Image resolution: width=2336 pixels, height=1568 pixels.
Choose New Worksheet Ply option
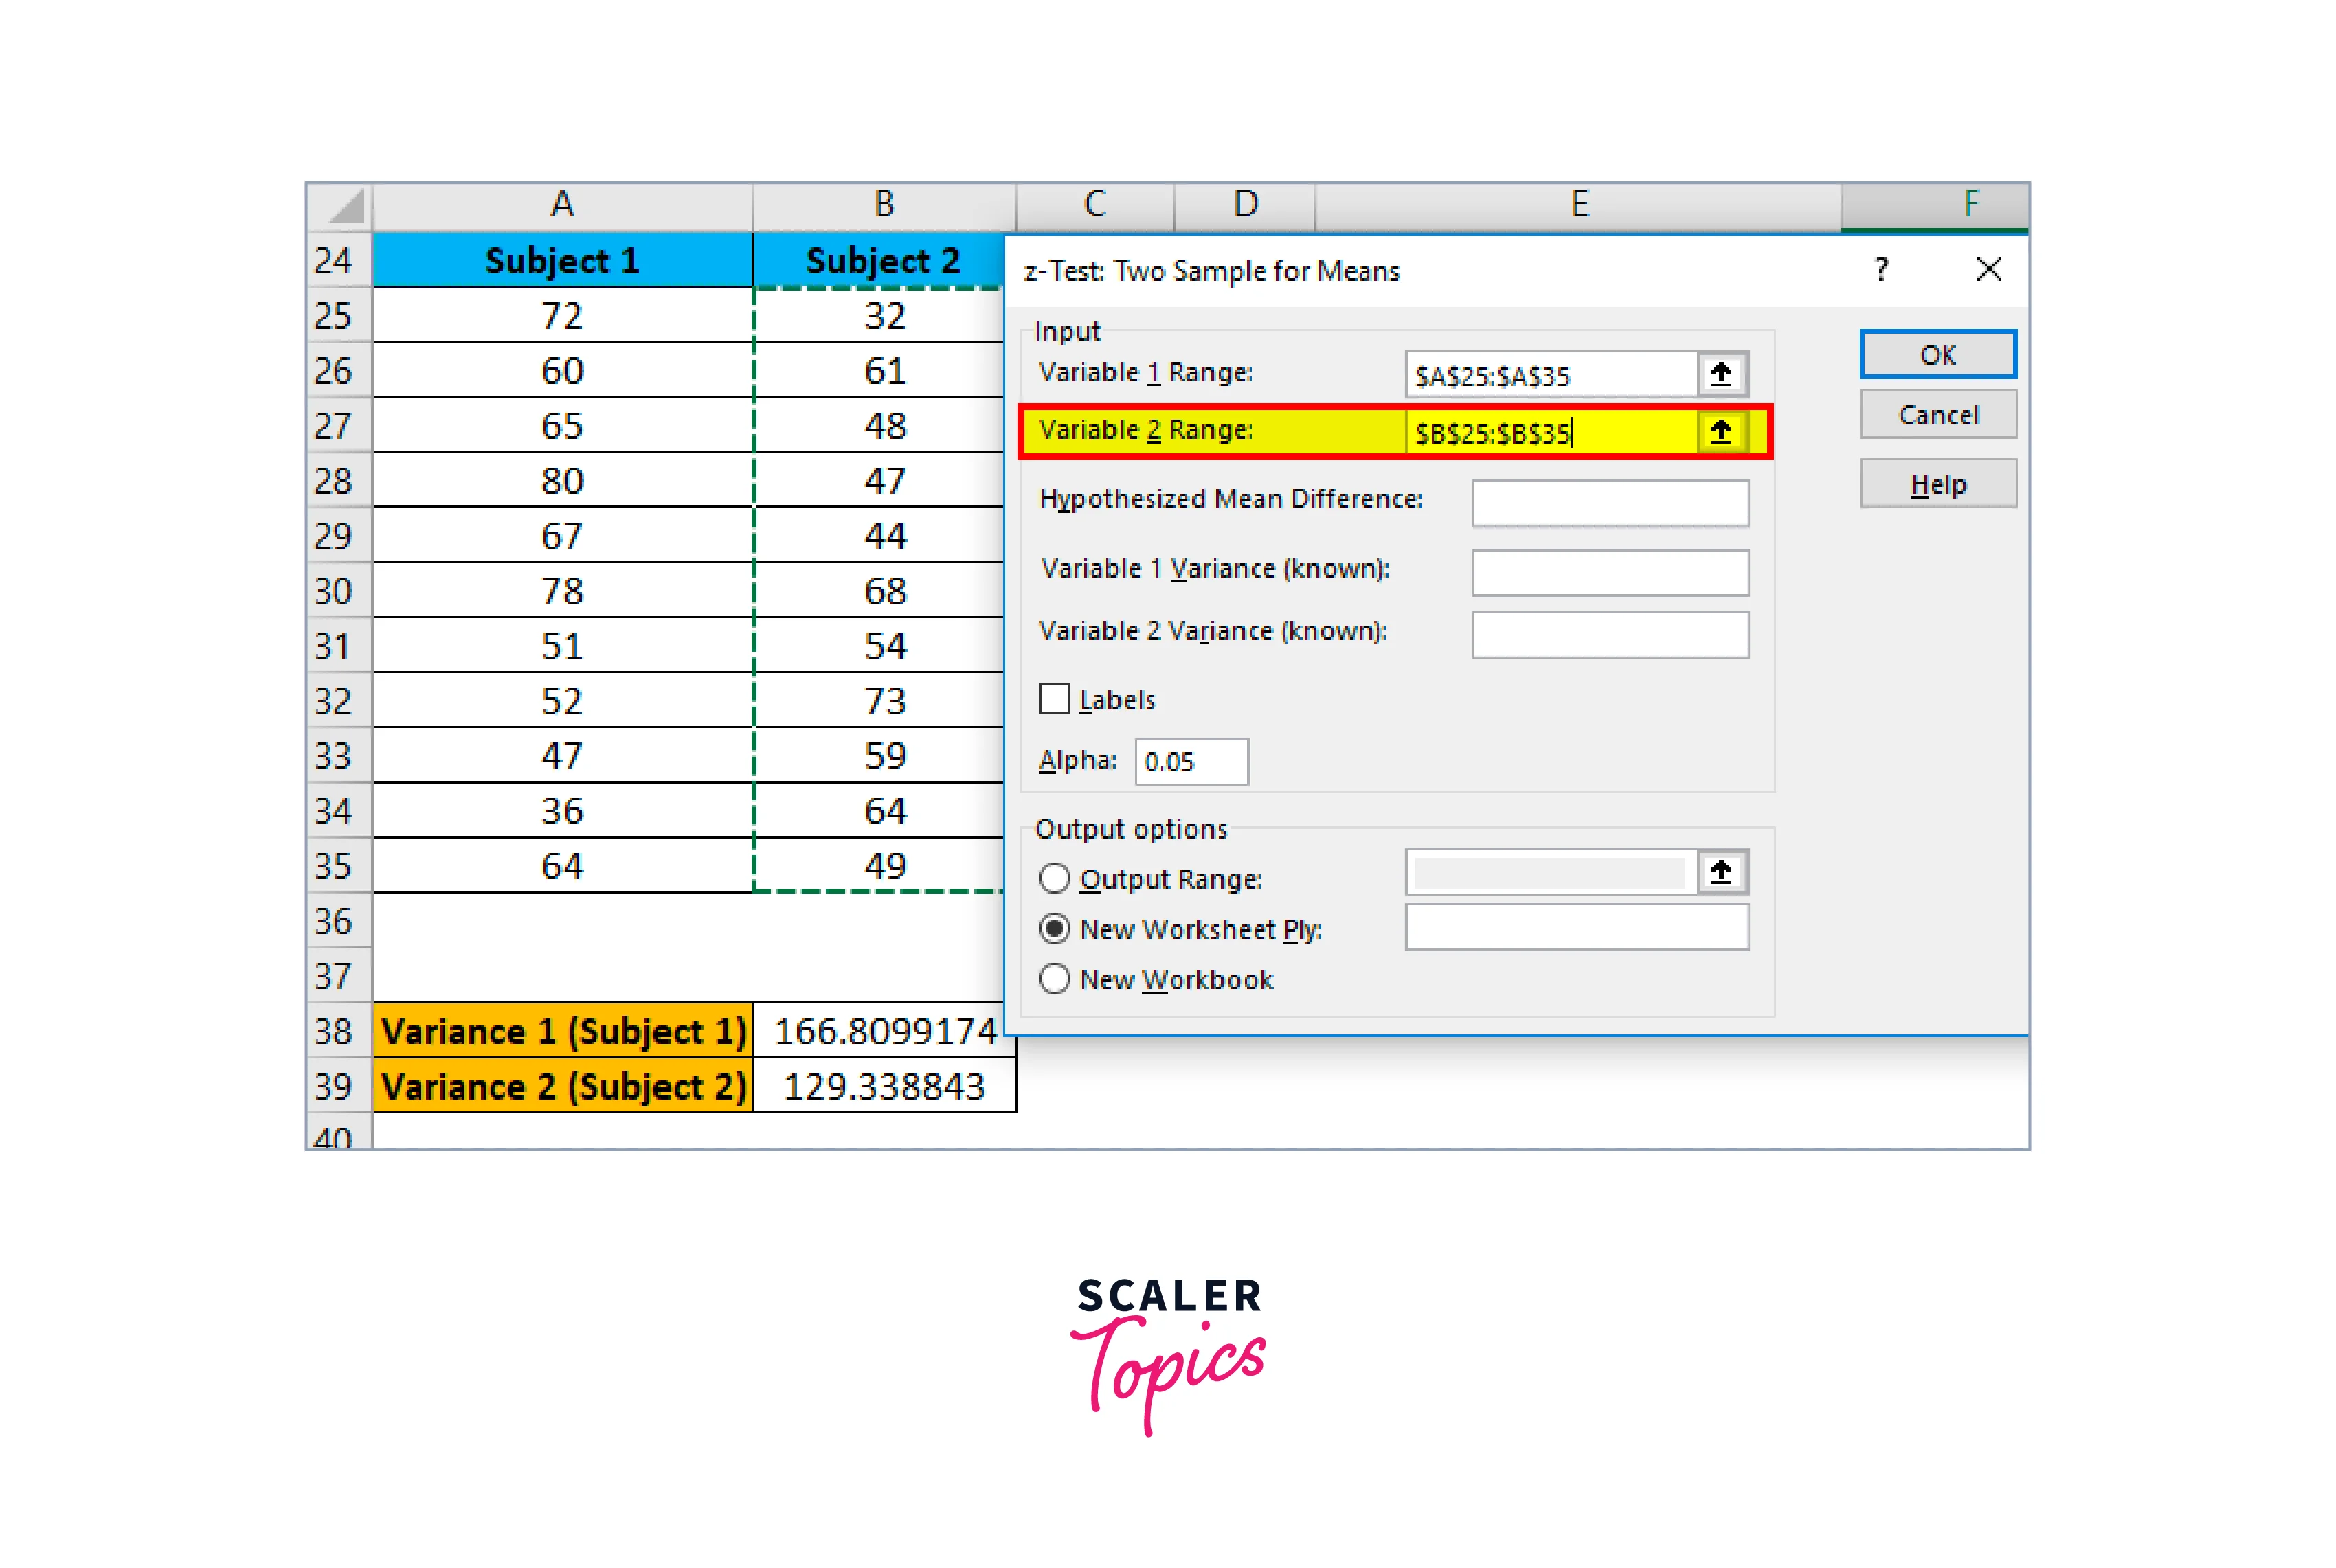point(1055,928)
